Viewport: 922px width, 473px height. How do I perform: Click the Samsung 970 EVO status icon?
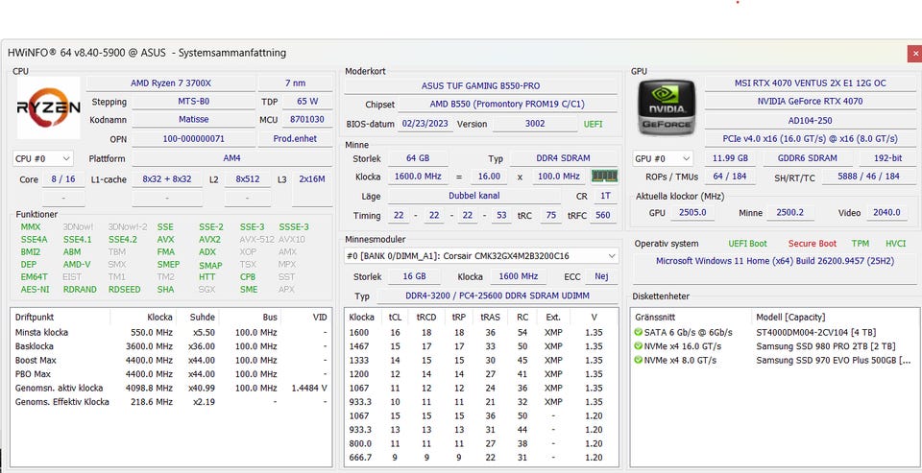(639, 360)
